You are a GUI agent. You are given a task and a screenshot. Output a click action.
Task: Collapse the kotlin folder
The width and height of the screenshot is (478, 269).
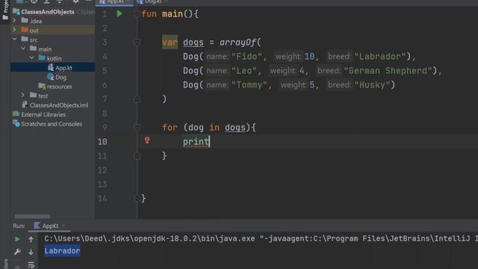click(31, 58)
